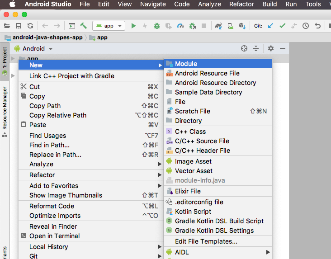Choose Reformat Code entry
Screen dimensions: 331x259
pyautogui.click(x=91, y=206)
